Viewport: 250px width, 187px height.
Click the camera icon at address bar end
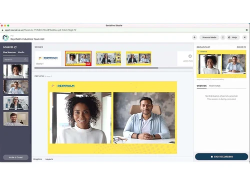pos(247,30)
